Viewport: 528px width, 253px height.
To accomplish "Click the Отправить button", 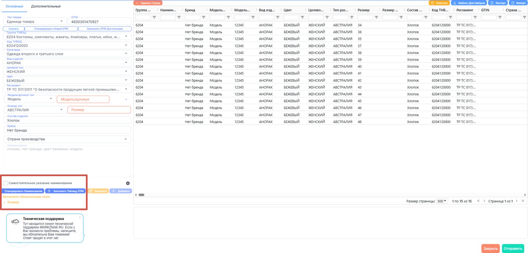I will [513, 248].
